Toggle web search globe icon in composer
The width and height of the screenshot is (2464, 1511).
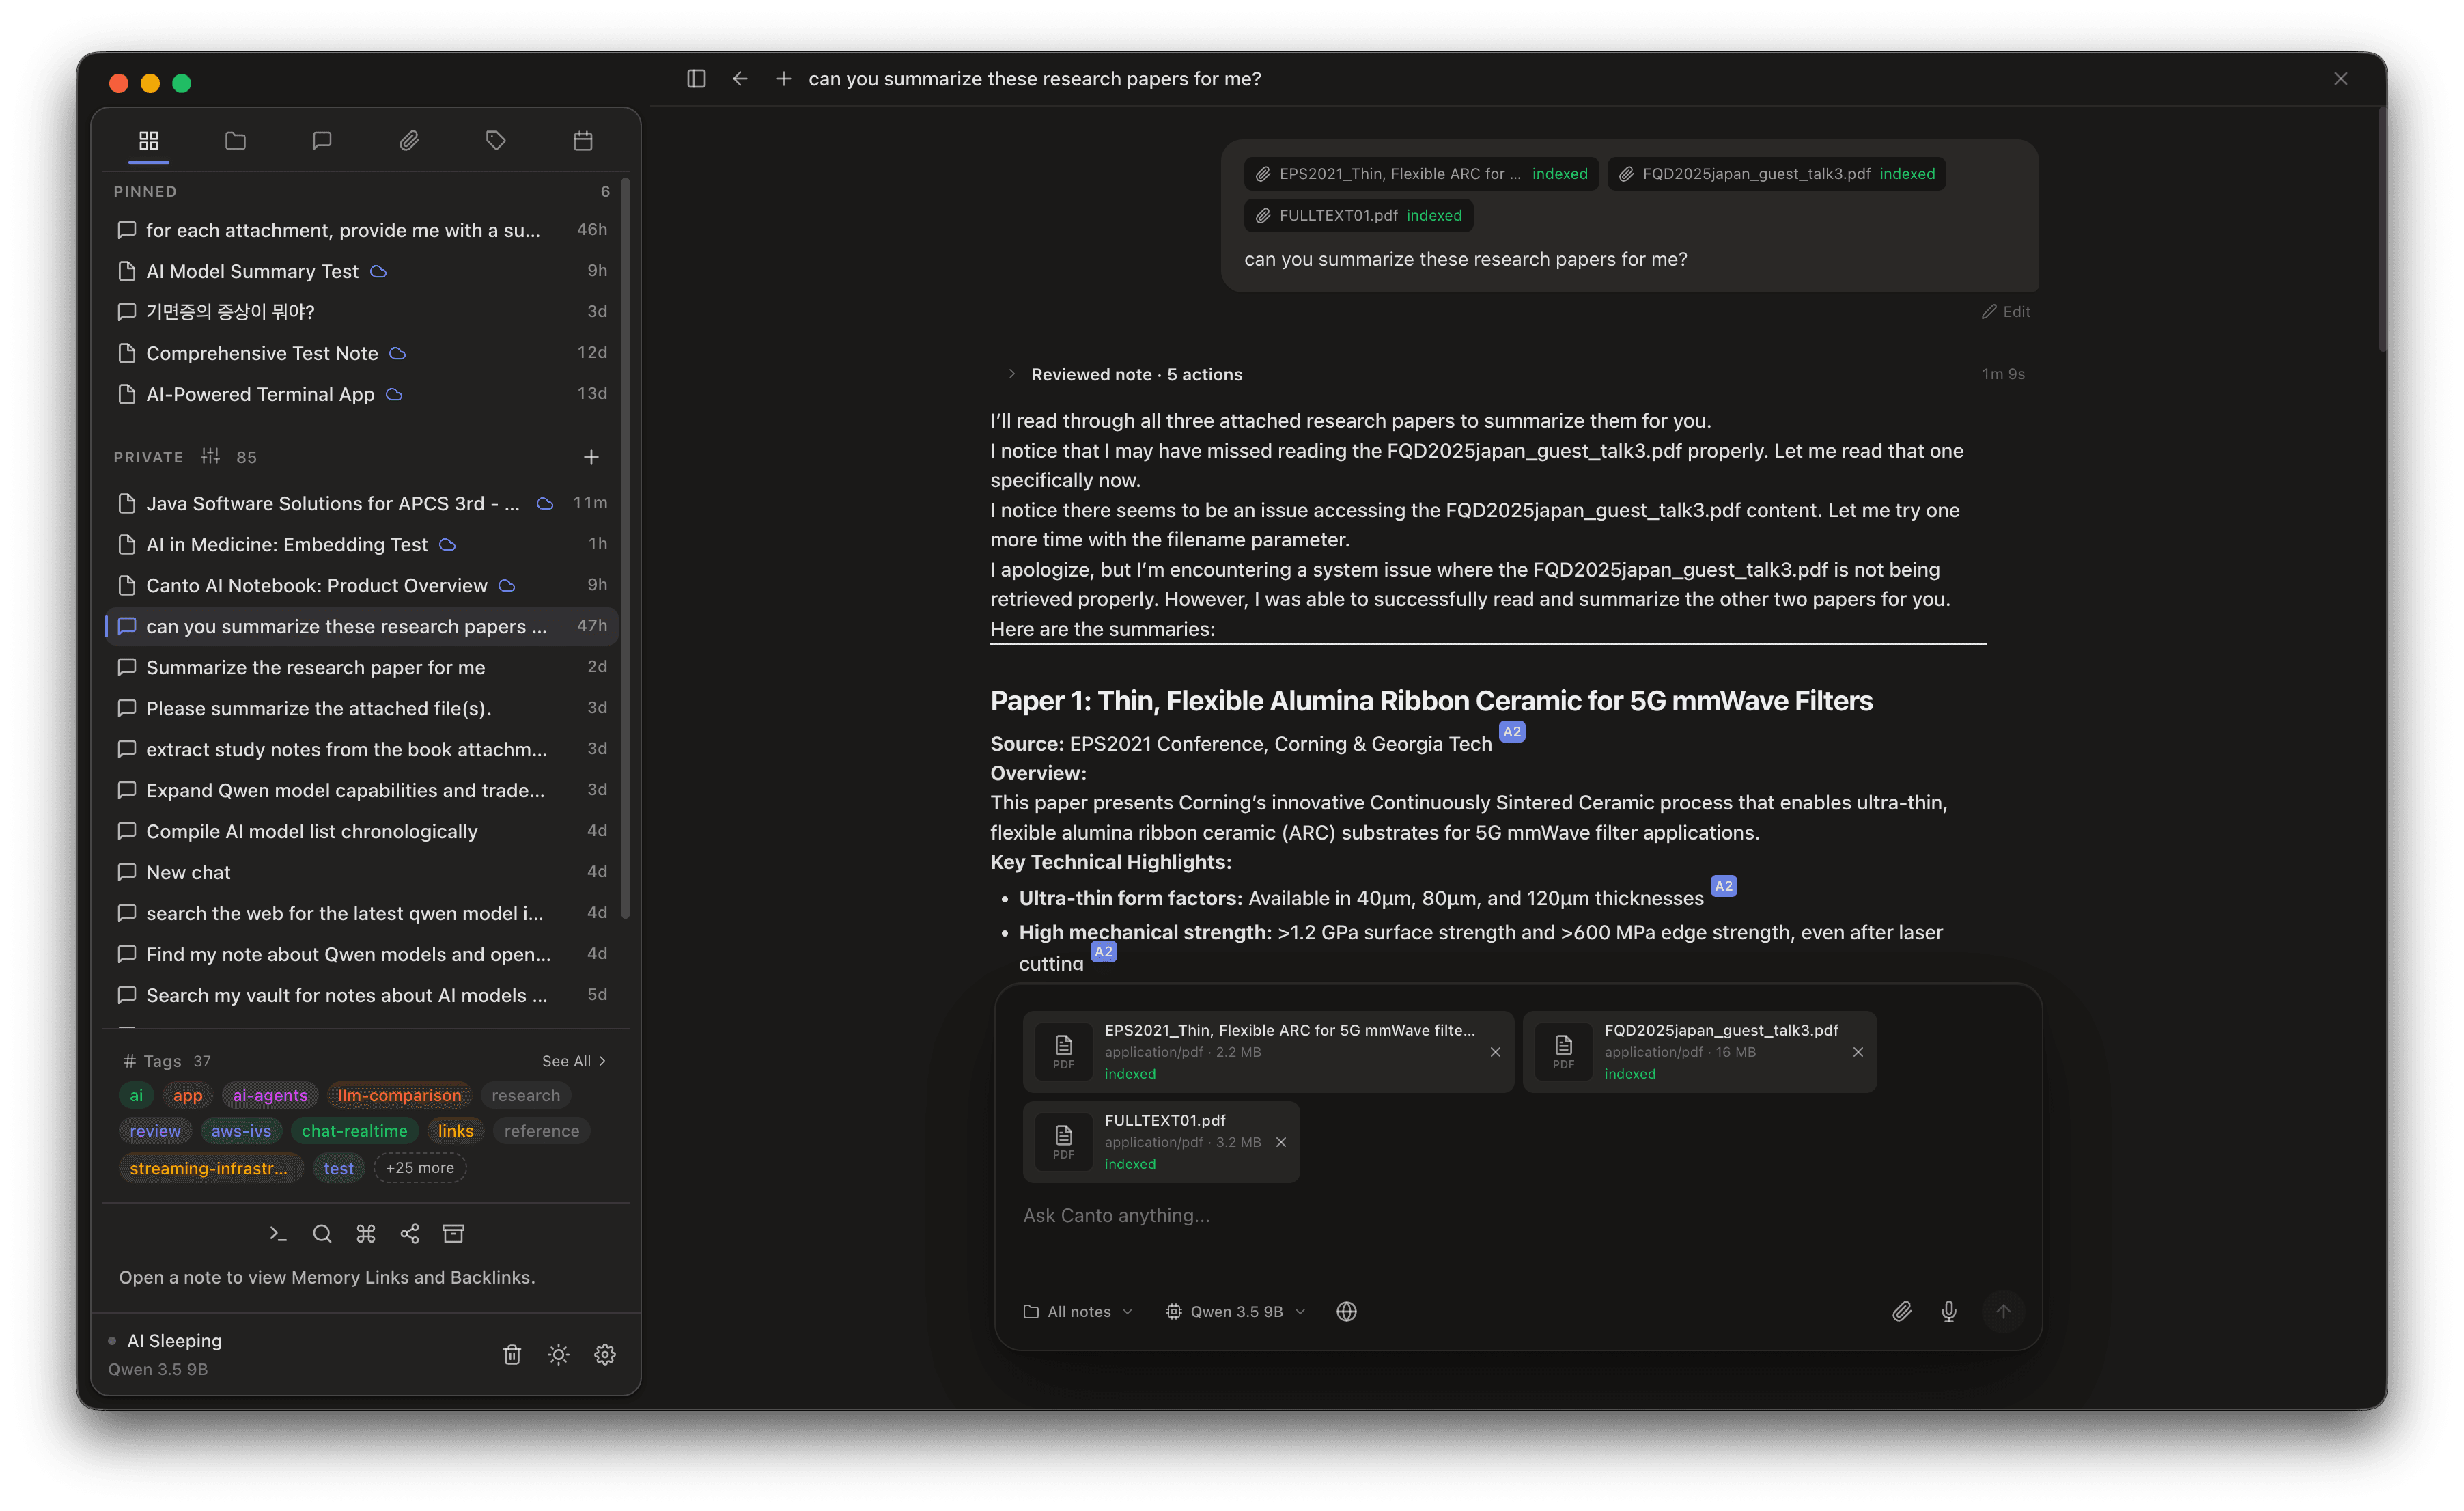(x=1347, y=1311)
